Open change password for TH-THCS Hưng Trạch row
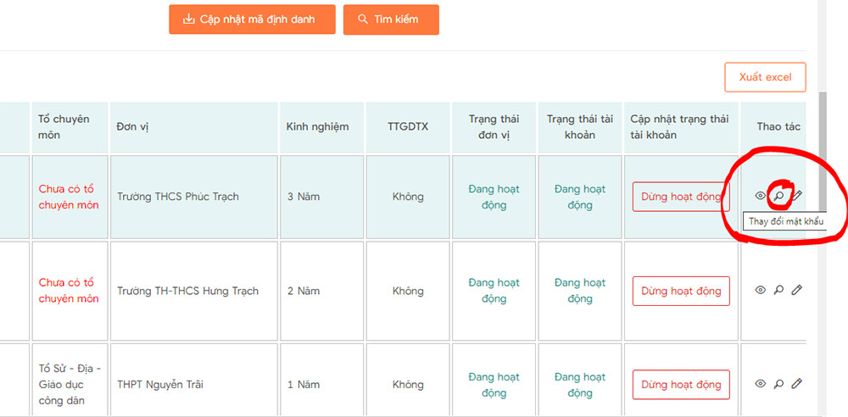Image resolution: width=848 pixels, height=417 pixels. [x=778, y=290]
